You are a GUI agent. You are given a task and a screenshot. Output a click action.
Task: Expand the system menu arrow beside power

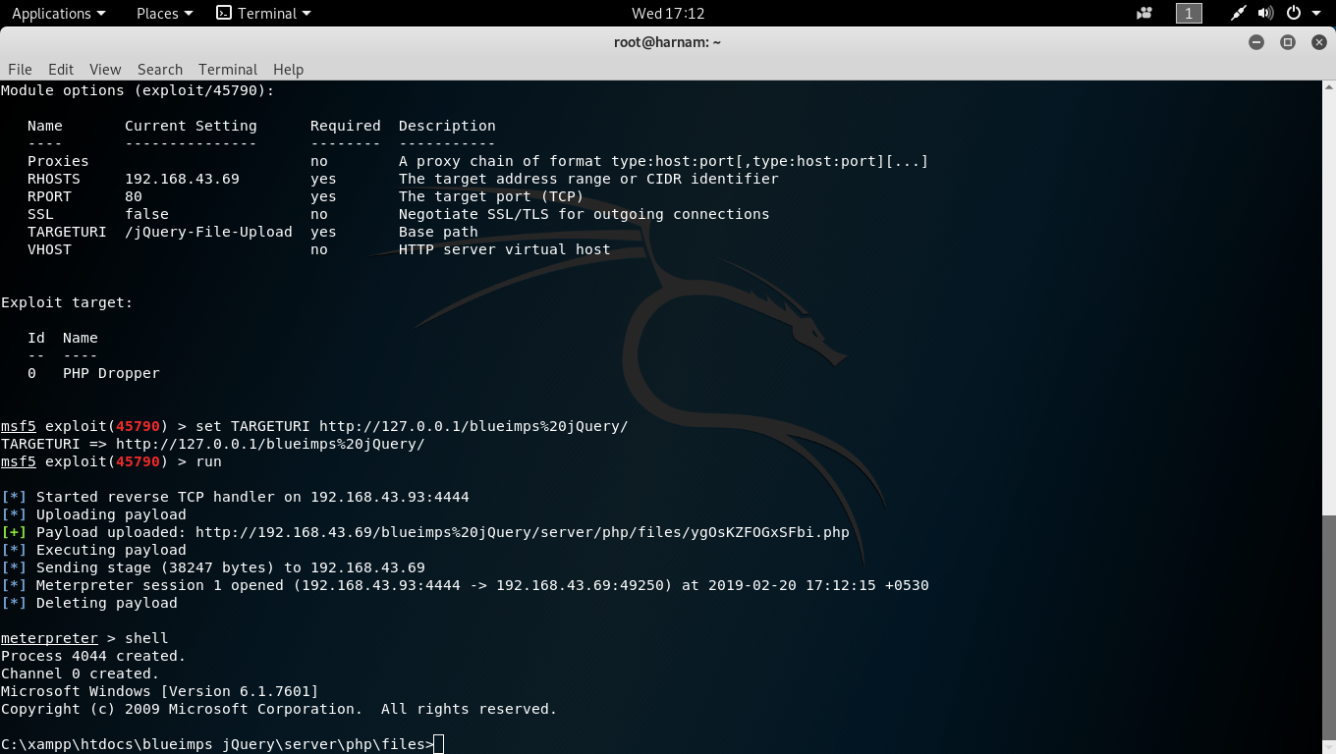click(x=1315, y=13)
